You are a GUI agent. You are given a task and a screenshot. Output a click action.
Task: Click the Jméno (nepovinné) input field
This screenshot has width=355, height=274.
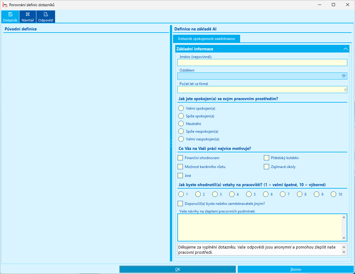pyautogui.click(x=262, y=63)
